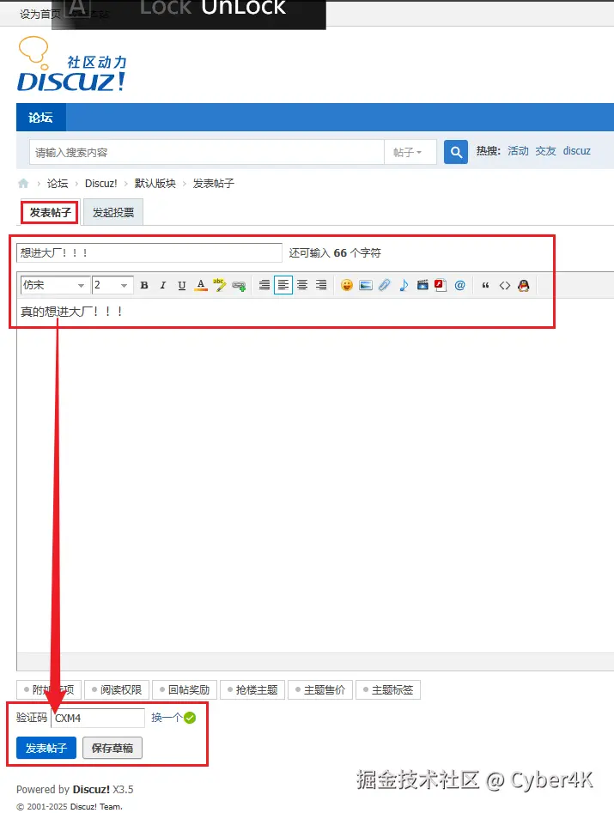Open the font family dropdown 仿宋
The image size is (614, 813).
(55, 285)
